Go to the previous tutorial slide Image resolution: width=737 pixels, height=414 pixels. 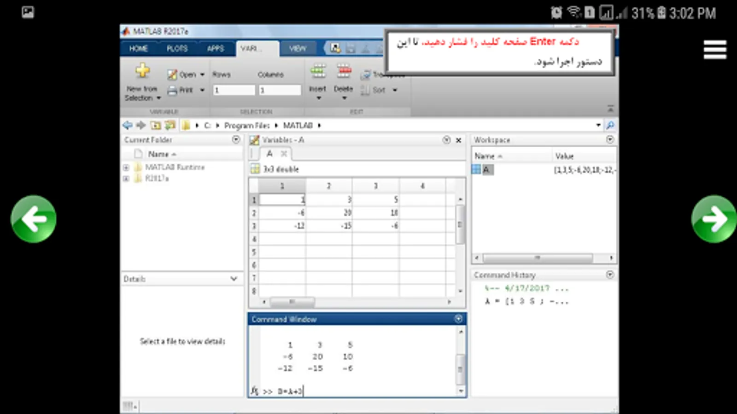pyautogui.click(x=34, y=219)
